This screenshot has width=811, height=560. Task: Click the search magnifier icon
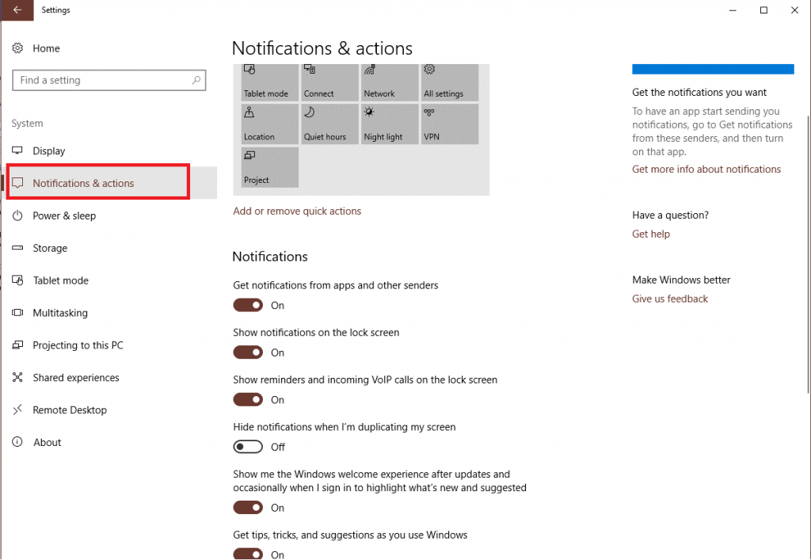(196, 80)
